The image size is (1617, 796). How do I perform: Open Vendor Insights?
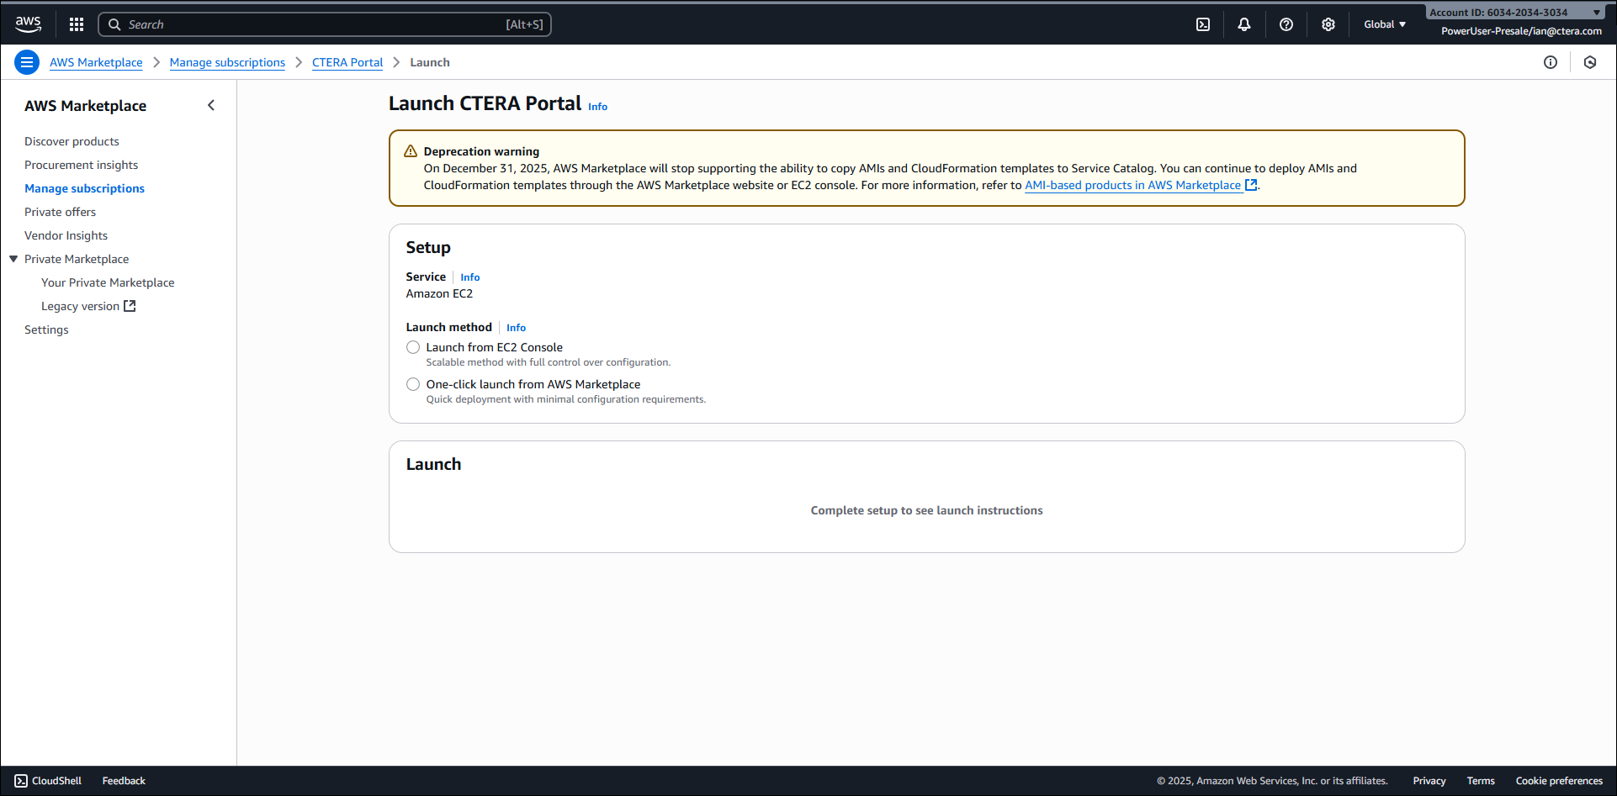66,235
